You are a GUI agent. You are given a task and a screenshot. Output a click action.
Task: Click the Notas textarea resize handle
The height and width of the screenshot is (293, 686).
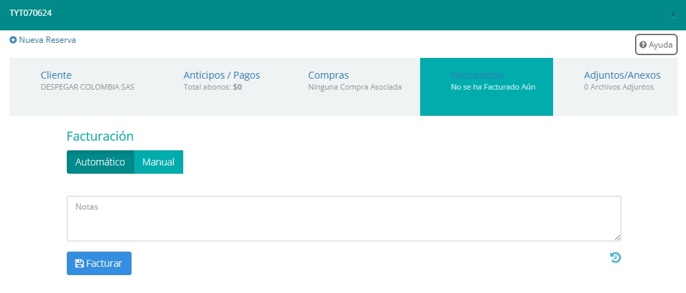617,237
